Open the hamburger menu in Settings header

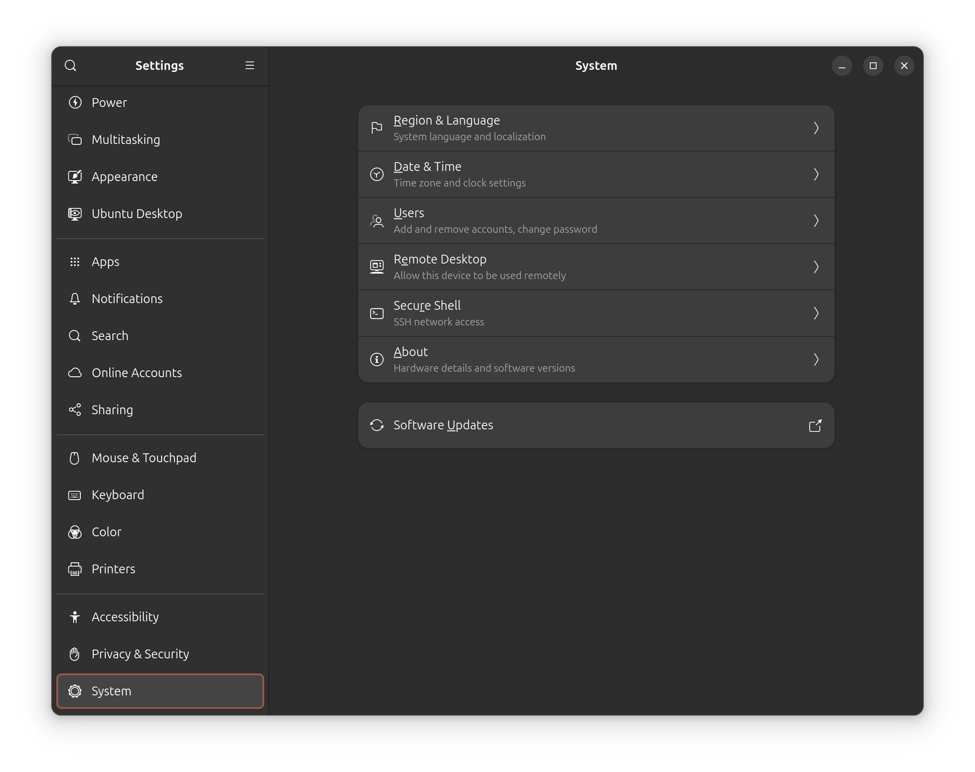[249, 65]
